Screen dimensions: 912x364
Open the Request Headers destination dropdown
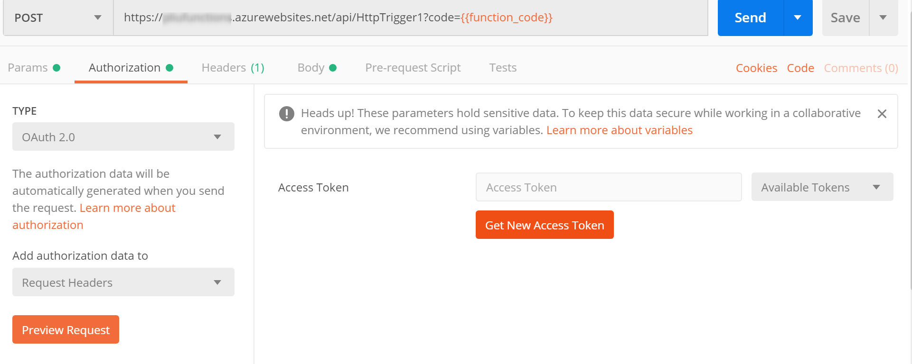coord(123,282)
